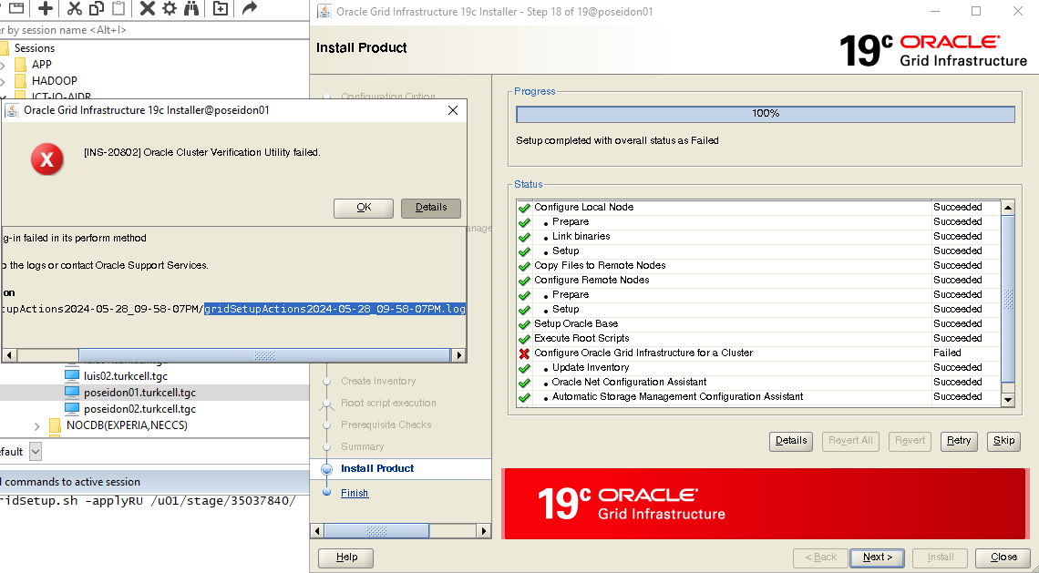Click the duplicate session copy icon

(x=97, y=10)
